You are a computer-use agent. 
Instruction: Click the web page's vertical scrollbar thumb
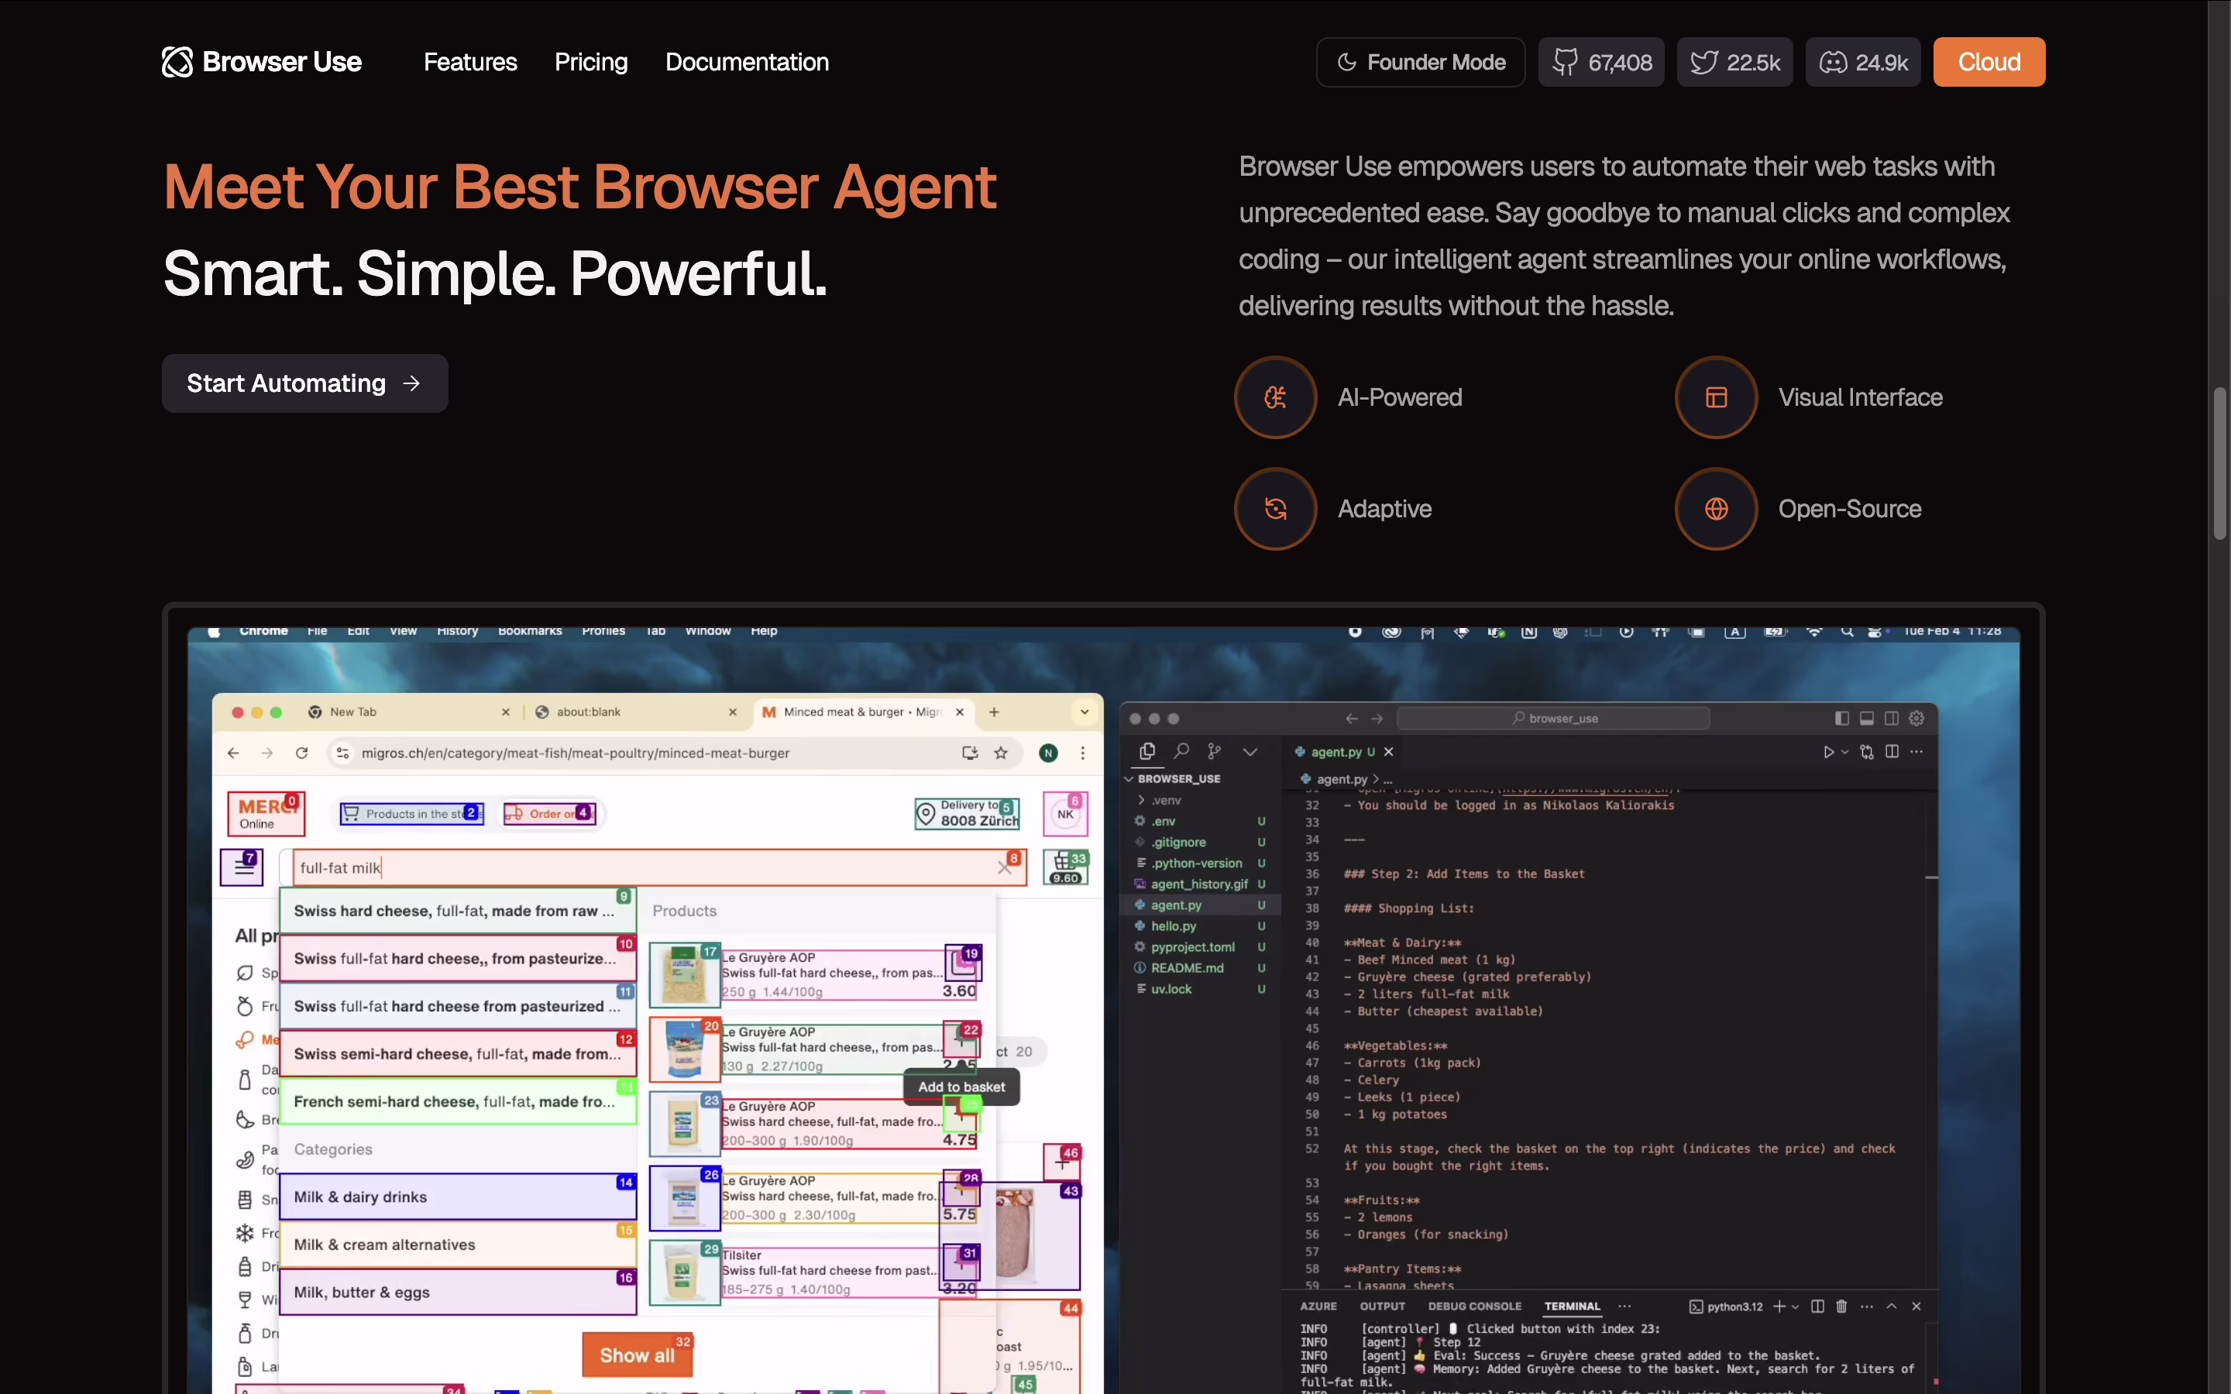[2220, 463]
